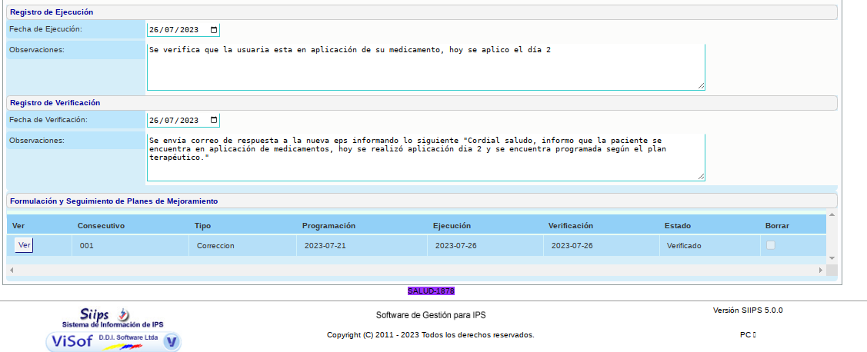Image resolution: width=867 pixels, height=352 pixels.
Task: Focus the execution Observaciones text area
Action: 425,67
